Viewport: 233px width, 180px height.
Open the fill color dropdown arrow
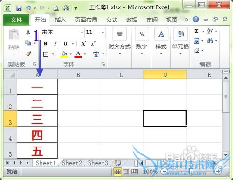pos(71,54)
